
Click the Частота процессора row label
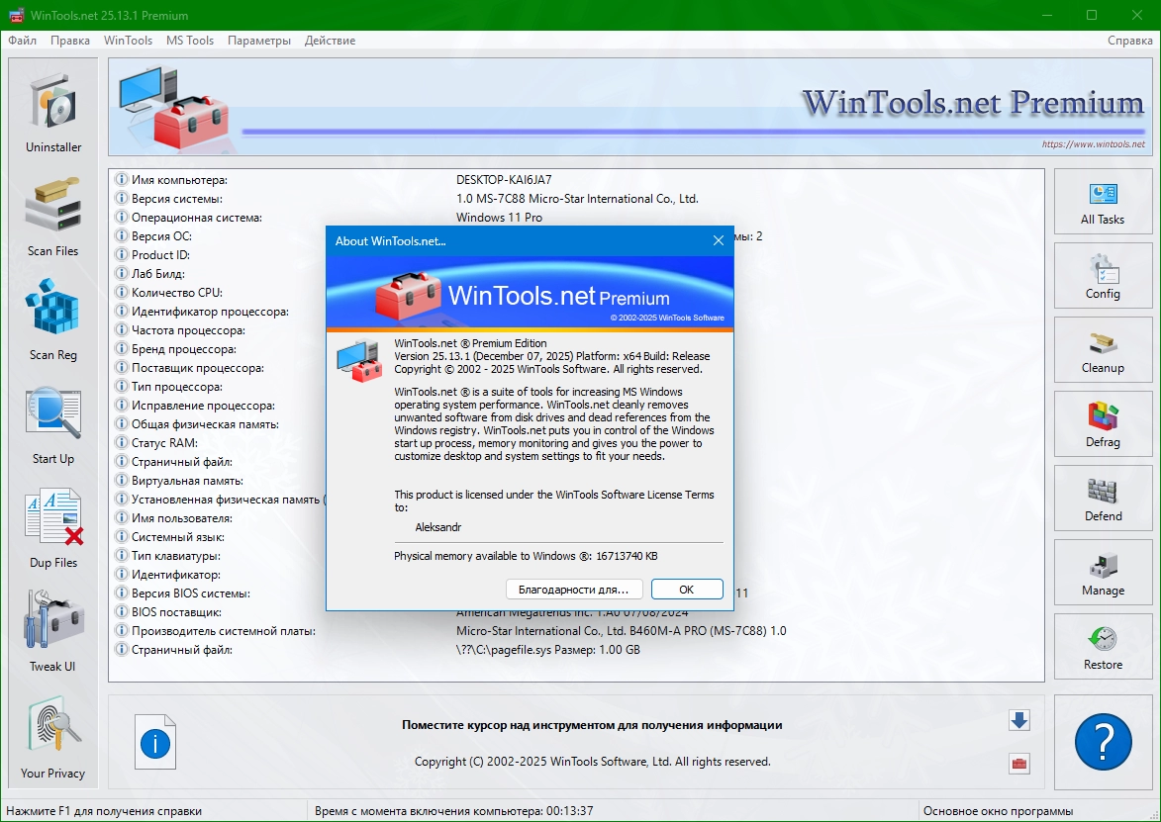click(188, 330)
